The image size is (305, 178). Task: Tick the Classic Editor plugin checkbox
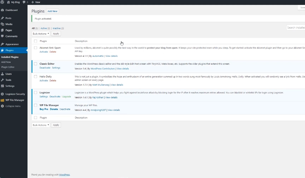tap(35, 64)
